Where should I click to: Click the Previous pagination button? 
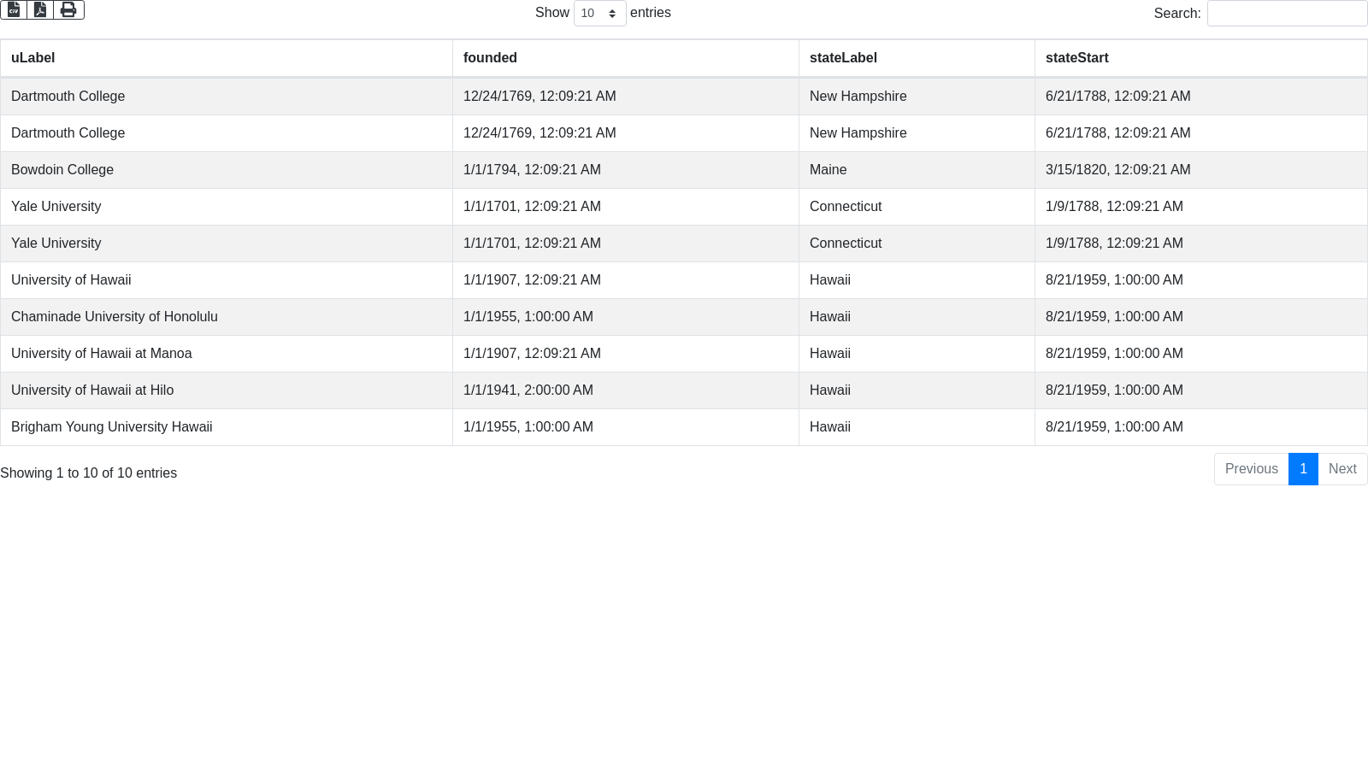coord(1251,469)
